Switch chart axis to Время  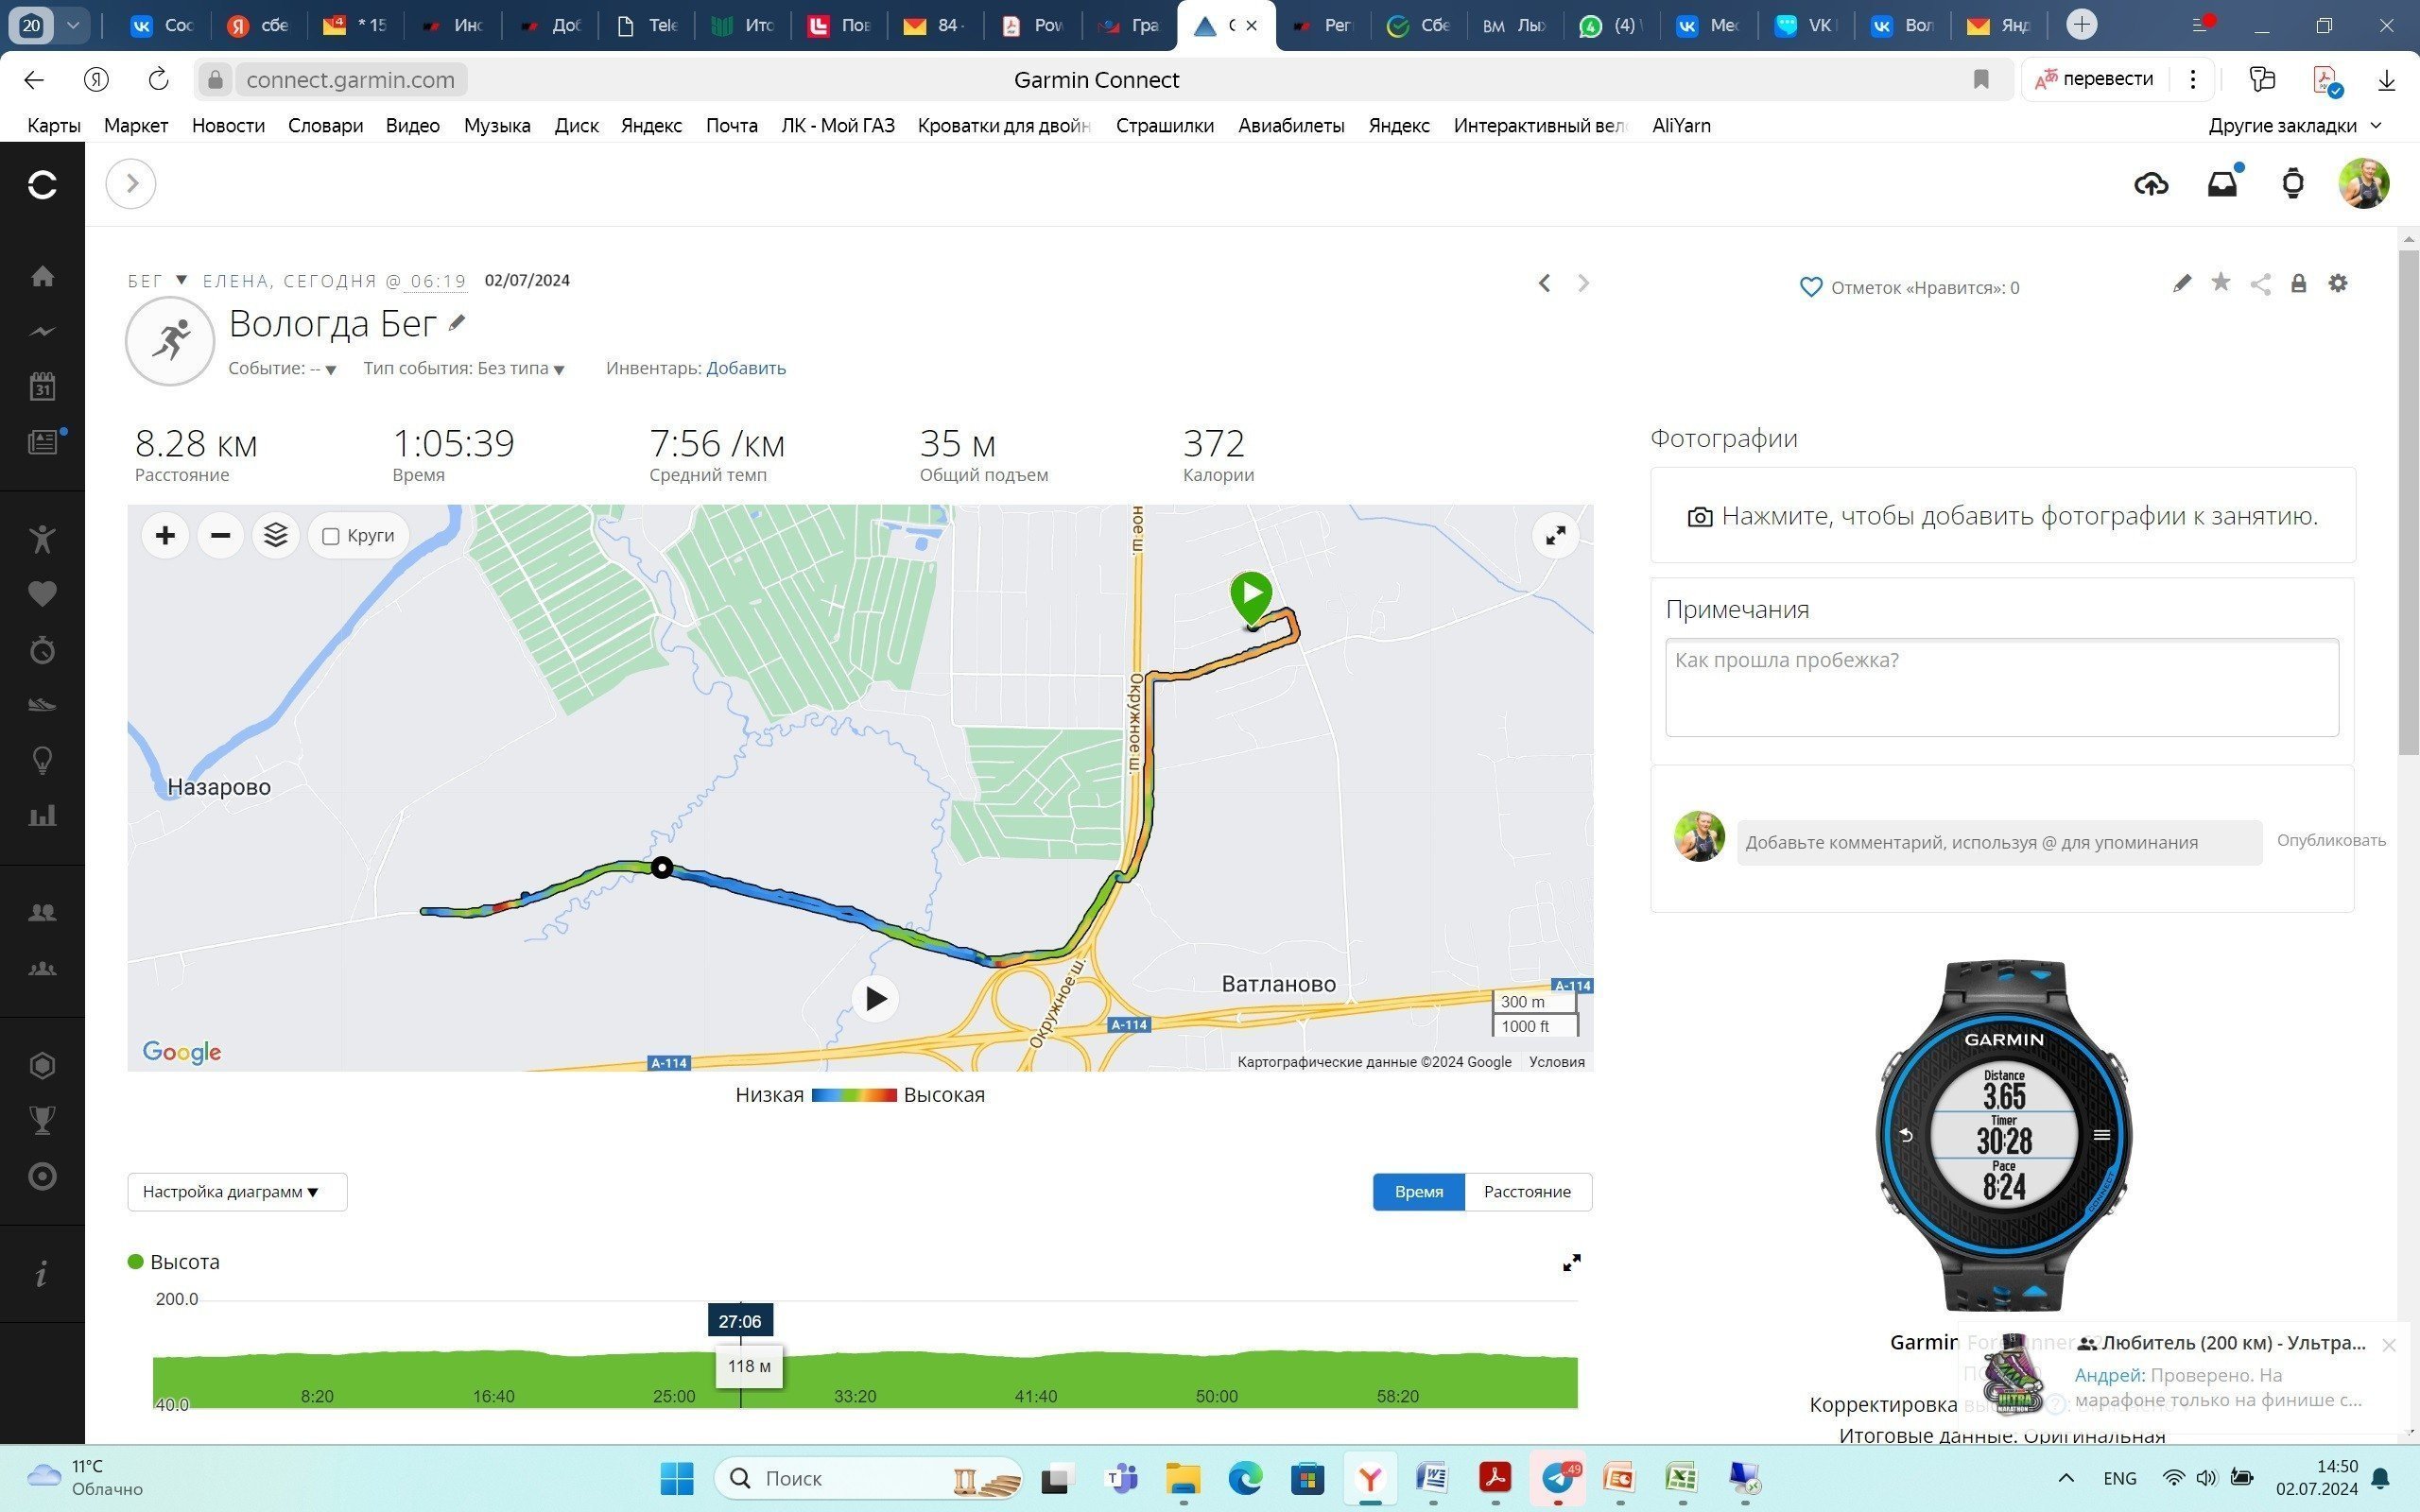tap(1419, 1192)
